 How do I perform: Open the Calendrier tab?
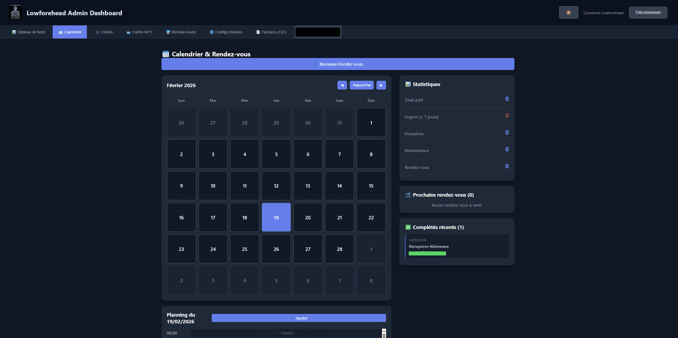pos(70,32)
